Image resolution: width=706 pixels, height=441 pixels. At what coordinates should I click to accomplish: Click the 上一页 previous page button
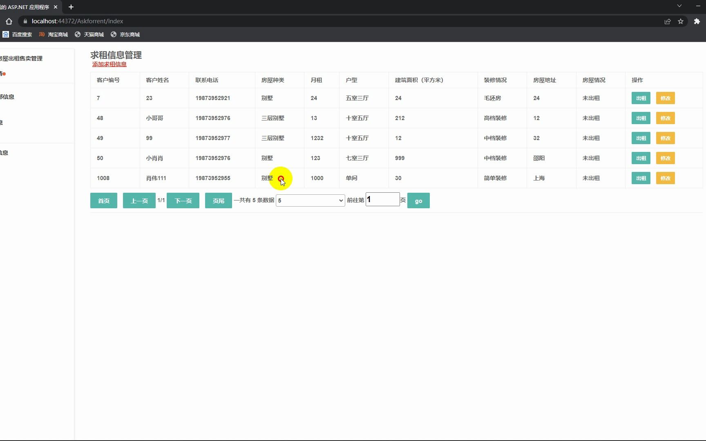139,200
